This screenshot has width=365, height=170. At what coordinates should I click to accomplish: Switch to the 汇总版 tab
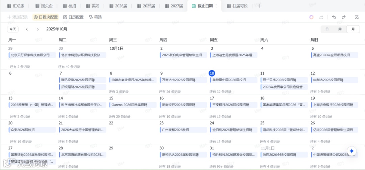(x=16, y=6)
